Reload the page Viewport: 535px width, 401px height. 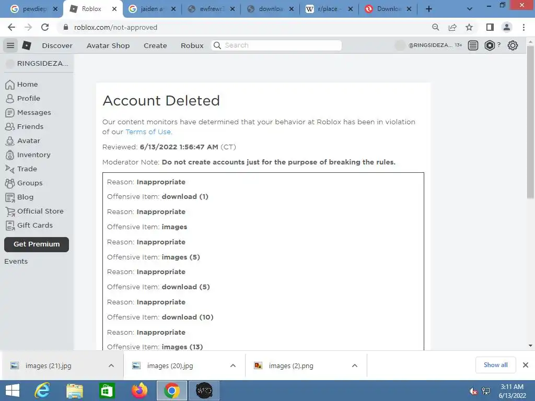pyautogui.click(x=45, y=27)
